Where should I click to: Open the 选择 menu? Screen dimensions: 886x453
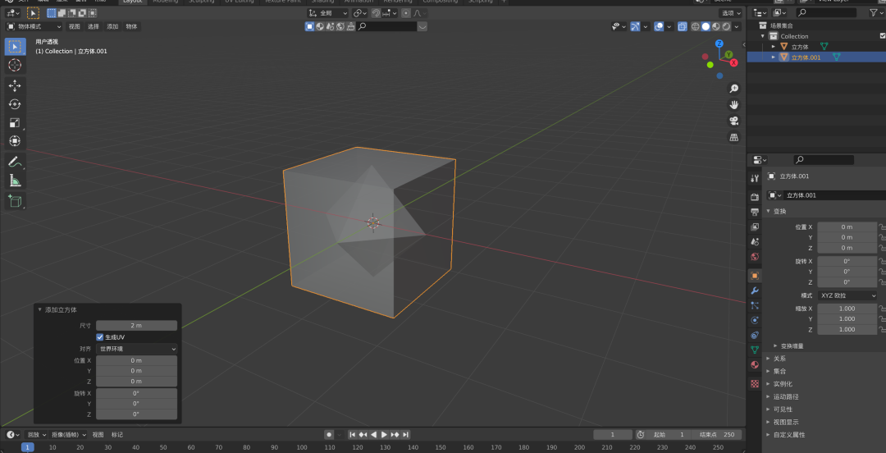click(x=94, y=26)
